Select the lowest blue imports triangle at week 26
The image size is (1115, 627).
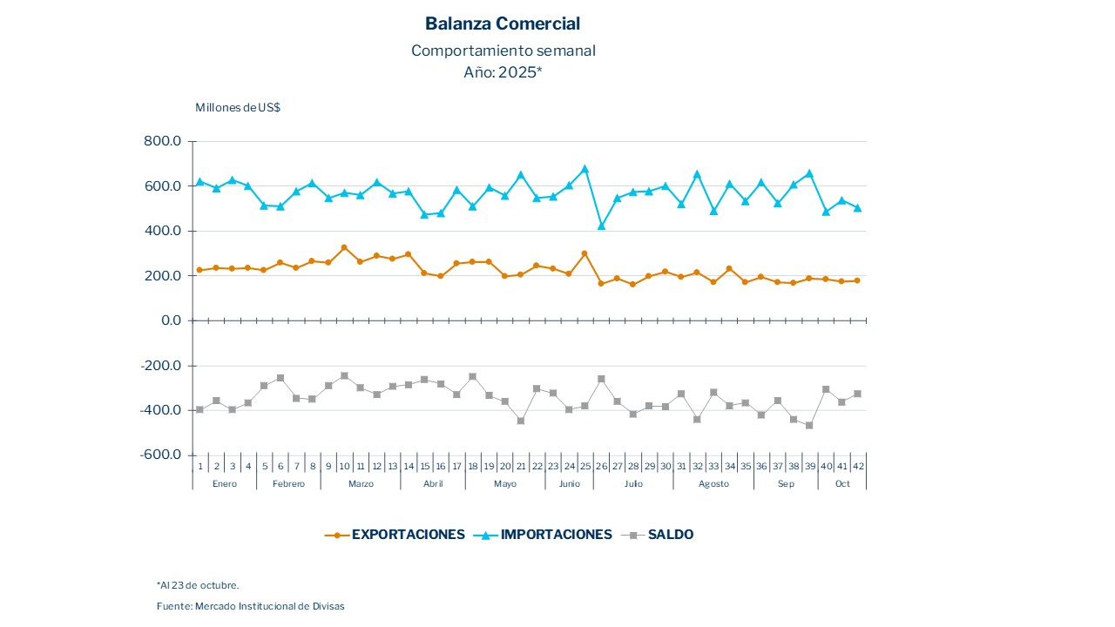pos(601,226)
